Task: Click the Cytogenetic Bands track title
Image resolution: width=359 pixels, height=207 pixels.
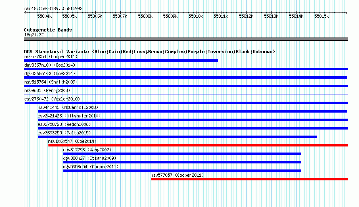Action: (48, 30)
